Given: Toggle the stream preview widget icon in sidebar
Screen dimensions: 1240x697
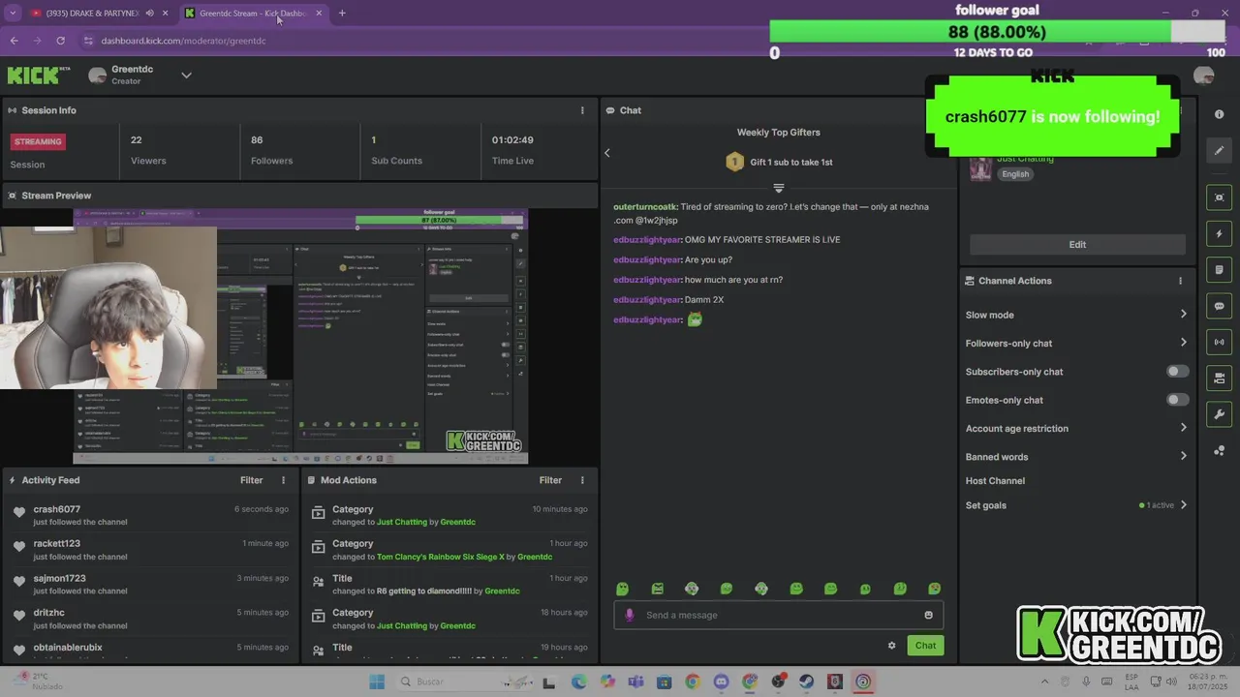Looking at the screenshot, I should pos(1219,197).
